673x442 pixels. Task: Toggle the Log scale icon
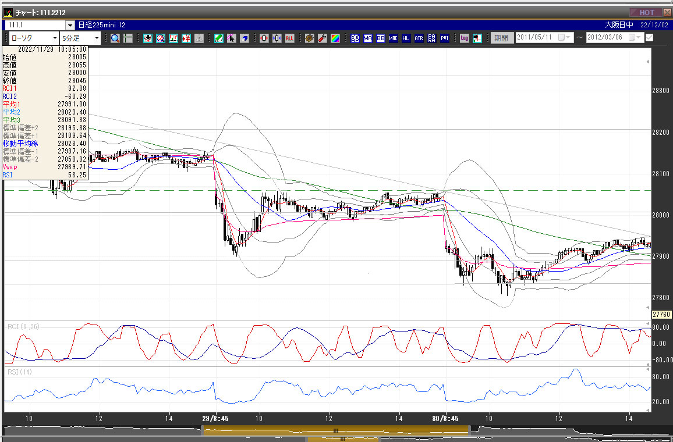[464, 38]
